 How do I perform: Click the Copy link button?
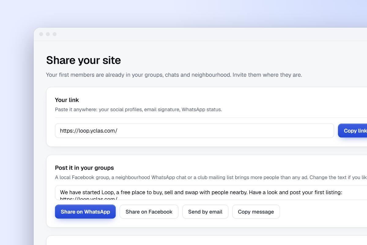353,131
